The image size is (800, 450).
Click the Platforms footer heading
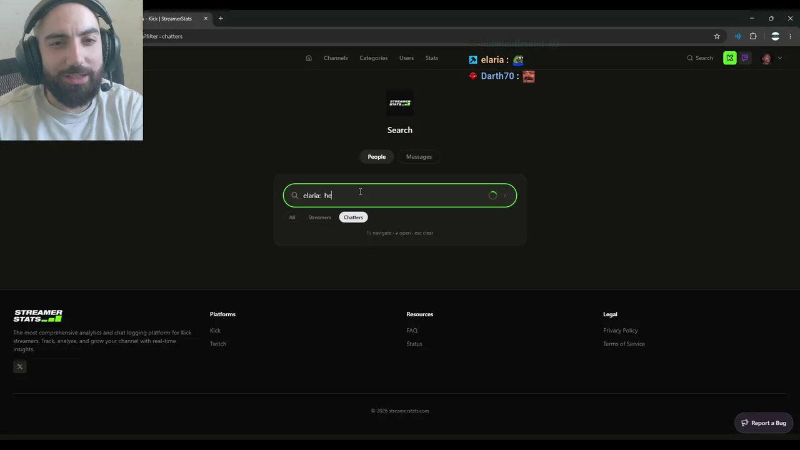(222, 314)
